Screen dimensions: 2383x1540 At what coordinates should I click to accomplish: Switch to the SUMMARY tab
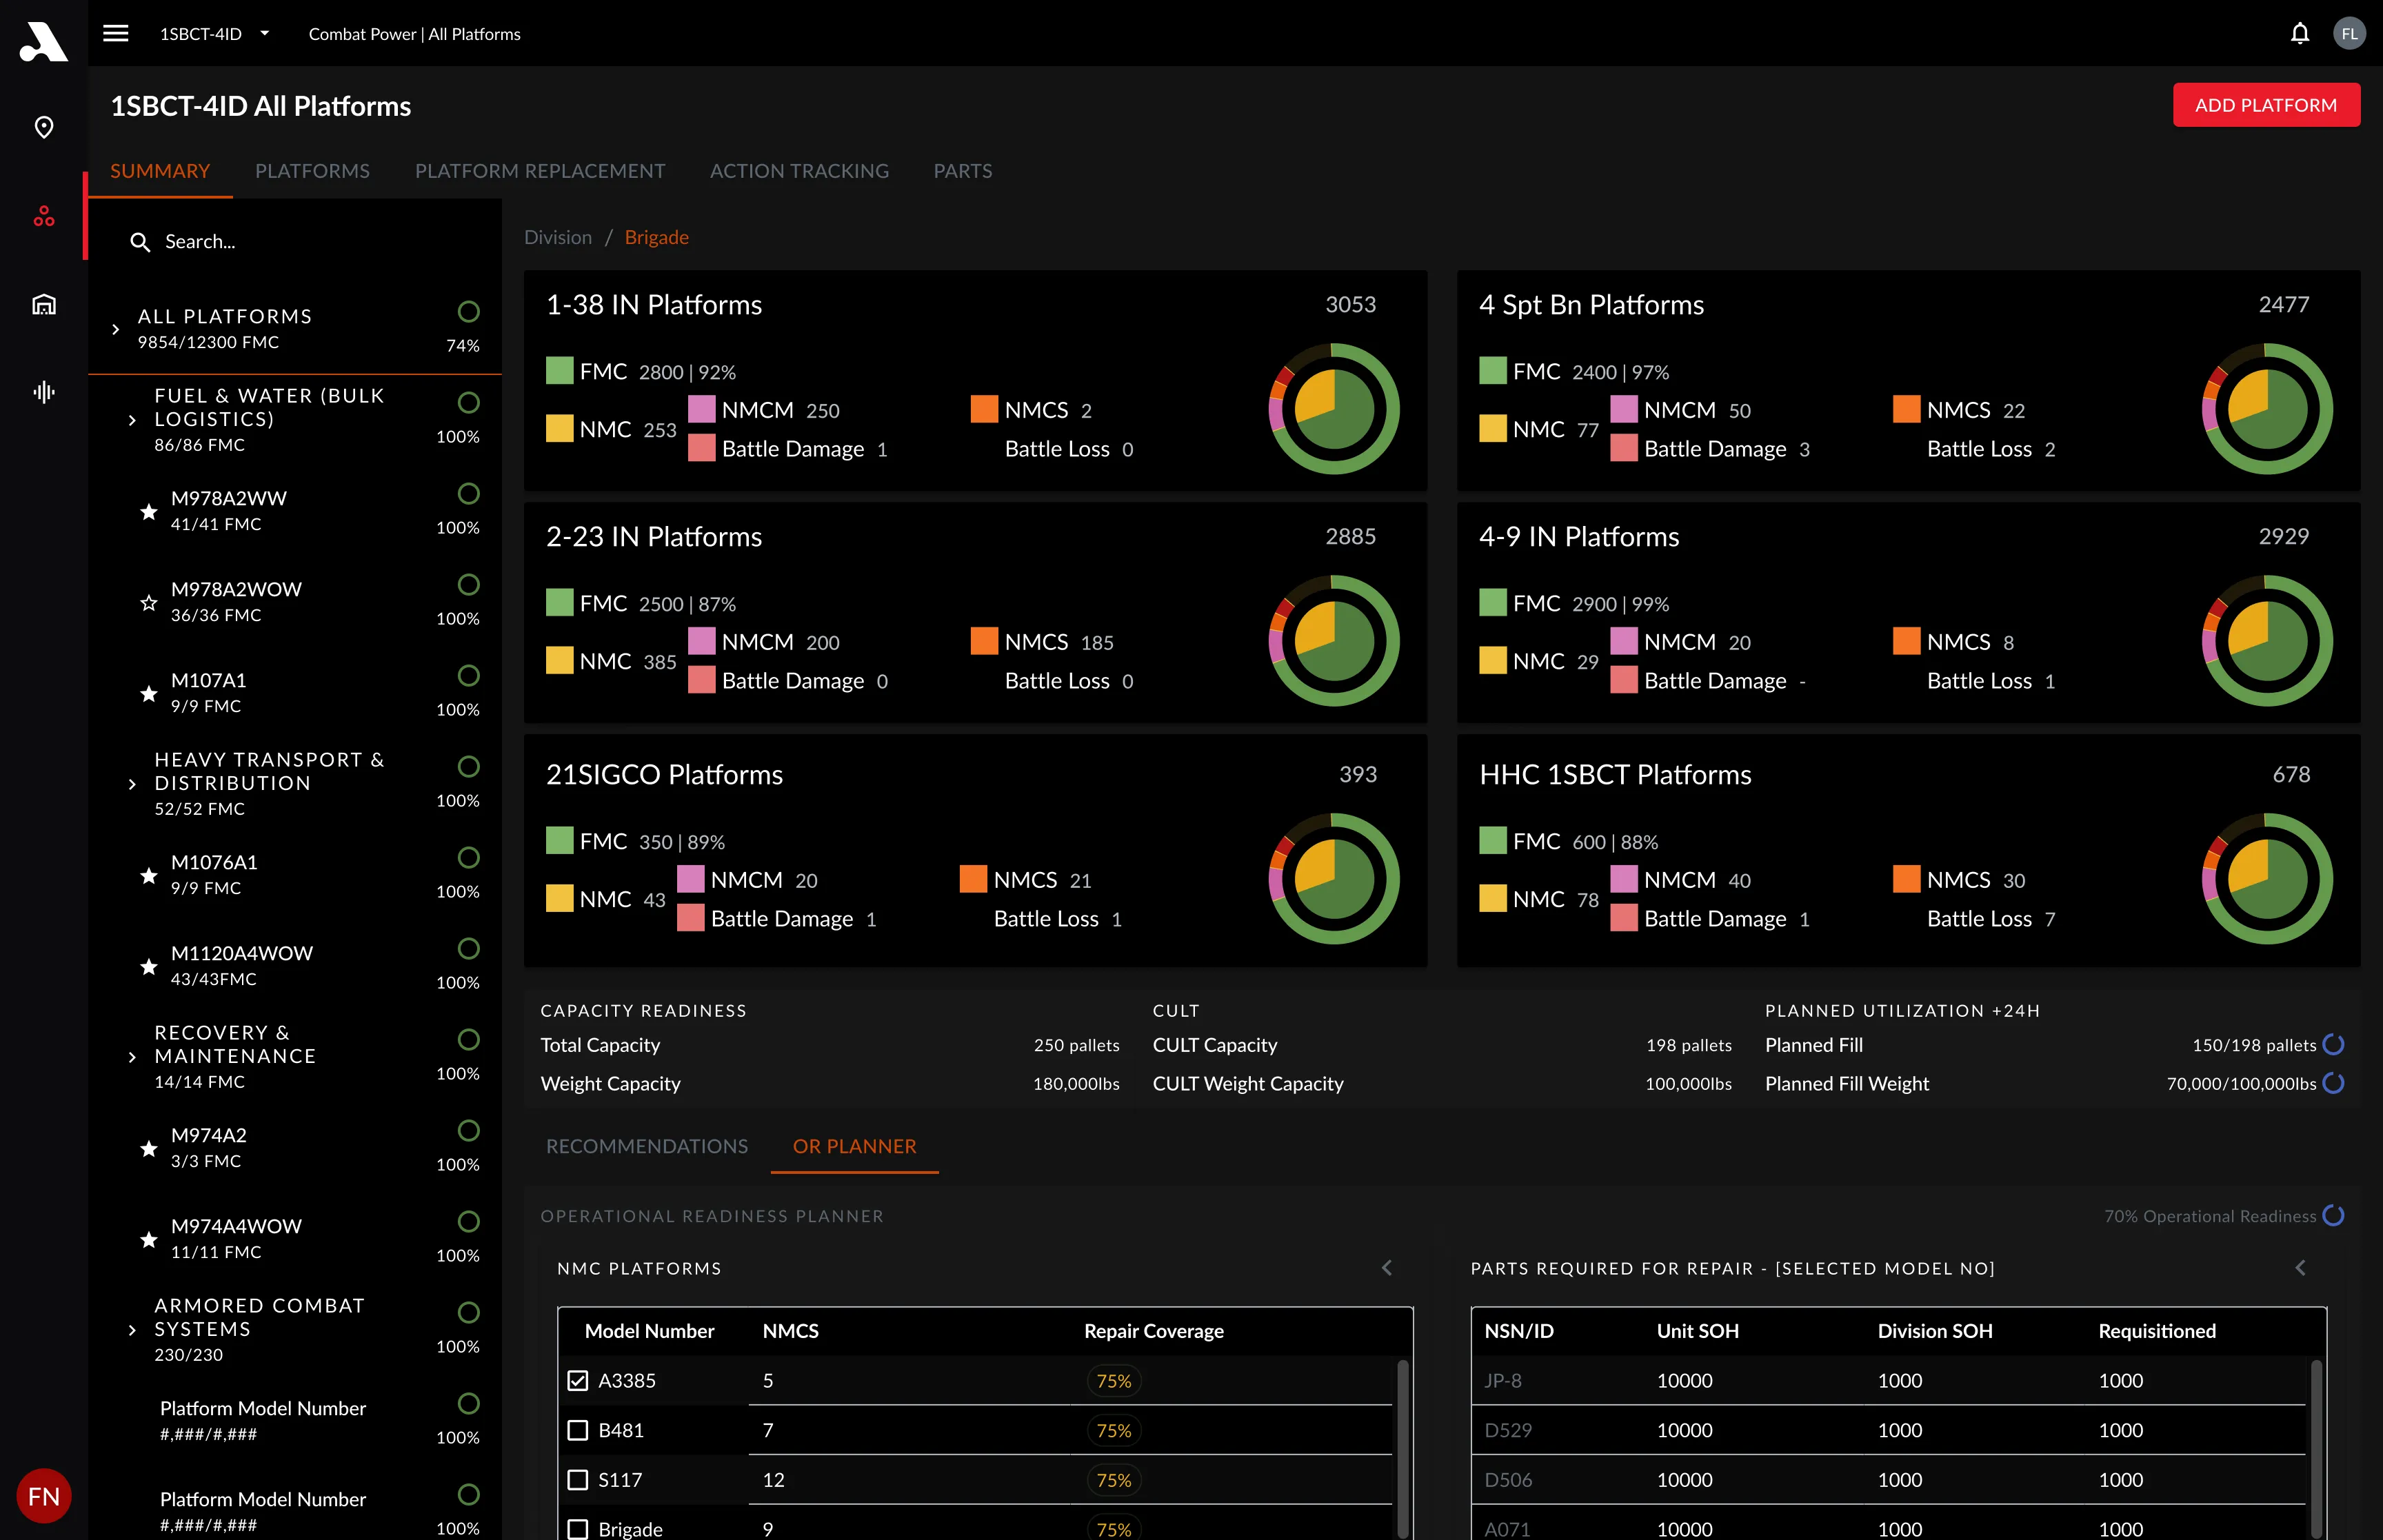click(160, 171)
